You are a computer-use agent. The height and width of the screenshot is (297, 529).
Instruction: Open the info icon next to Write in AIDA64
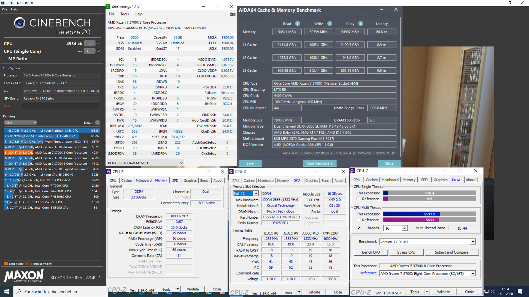[330, 24]
